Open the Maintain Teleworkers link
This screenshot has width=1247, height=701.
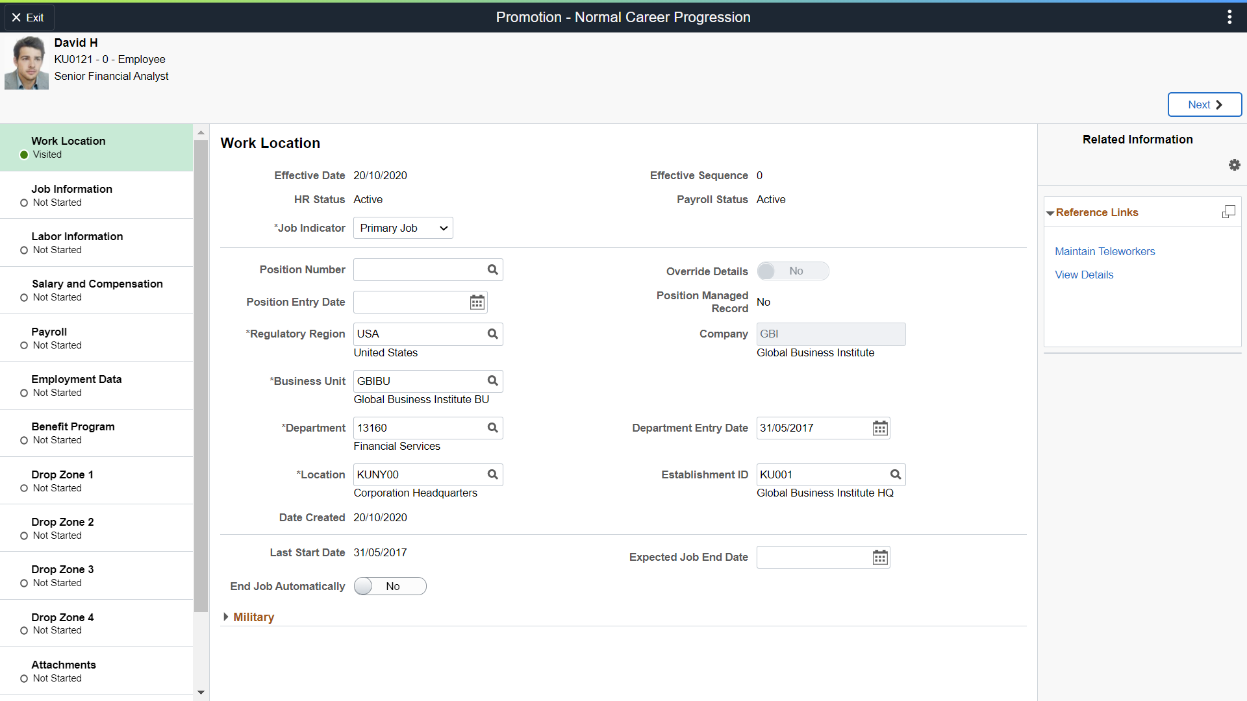(1105, 252)
